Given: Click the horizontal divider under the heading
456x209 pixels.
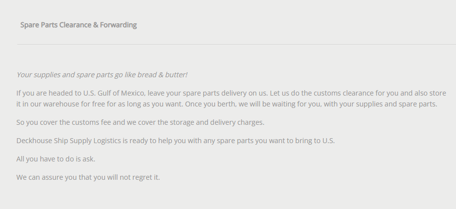Looking at the screenshot, I should pos(236,45).
